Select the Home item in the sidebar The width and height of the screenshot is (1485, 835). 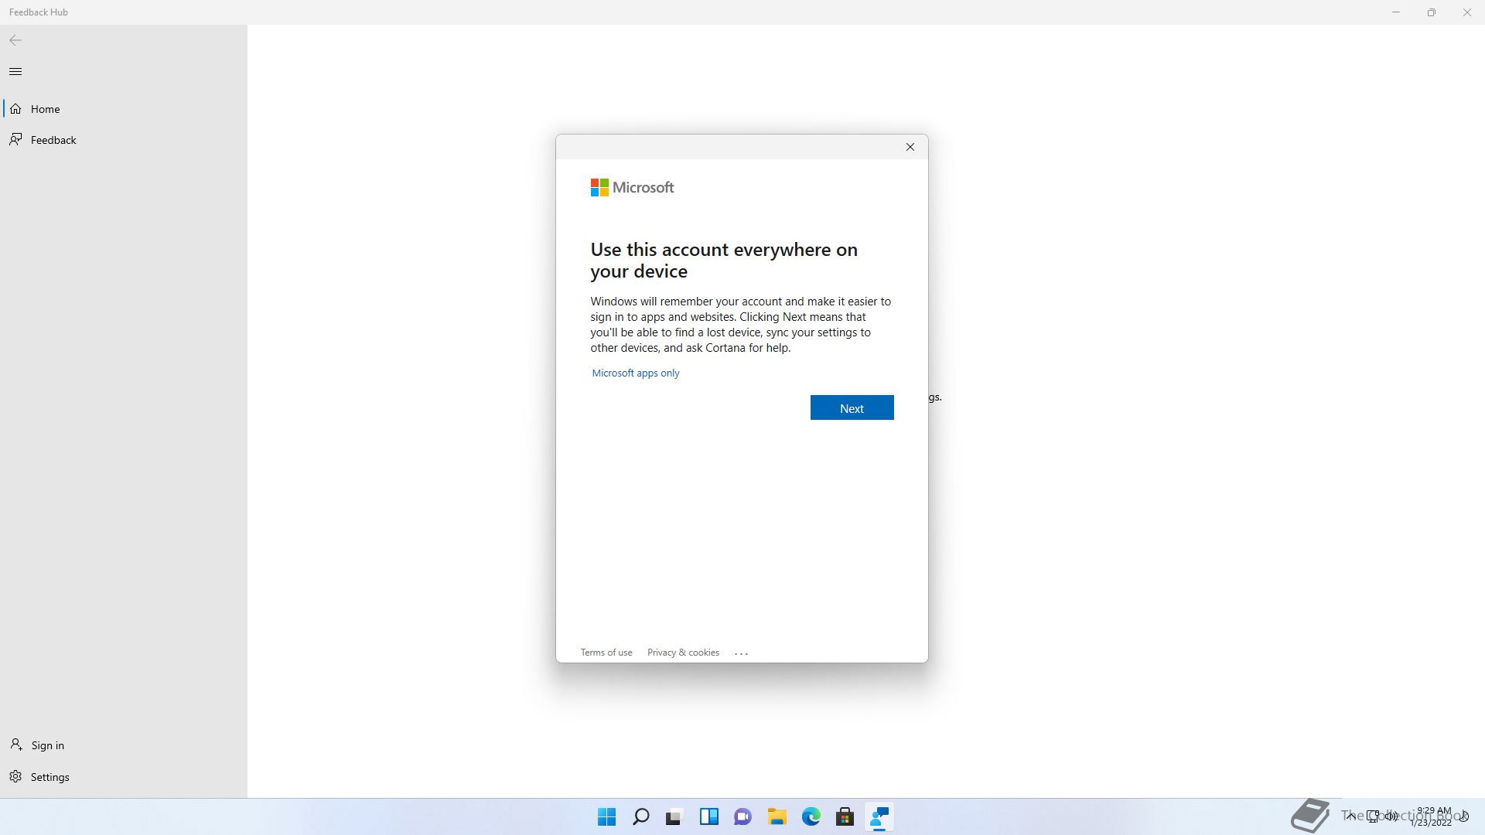pyautogui.click(x=124, y=109)
